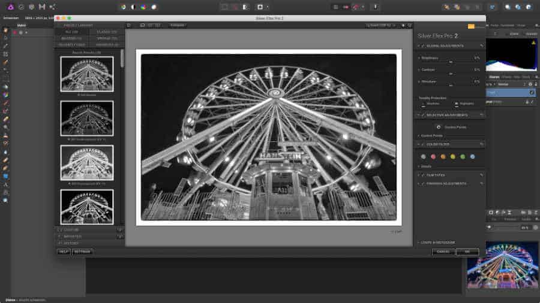Click the lightbulb background icon in Silver Efex
The width and height of the screenshot is (540, 303).
click(403, 25)
